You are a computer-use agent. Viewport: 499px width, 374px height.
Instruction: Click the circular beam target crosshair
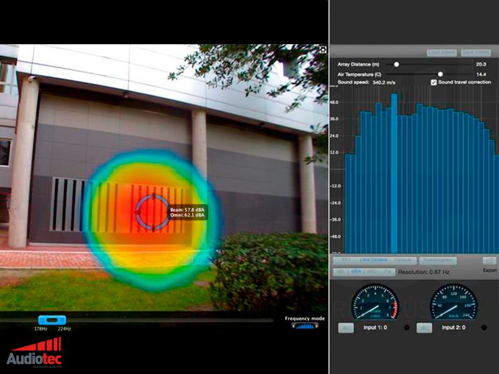[x=152, y=212]
